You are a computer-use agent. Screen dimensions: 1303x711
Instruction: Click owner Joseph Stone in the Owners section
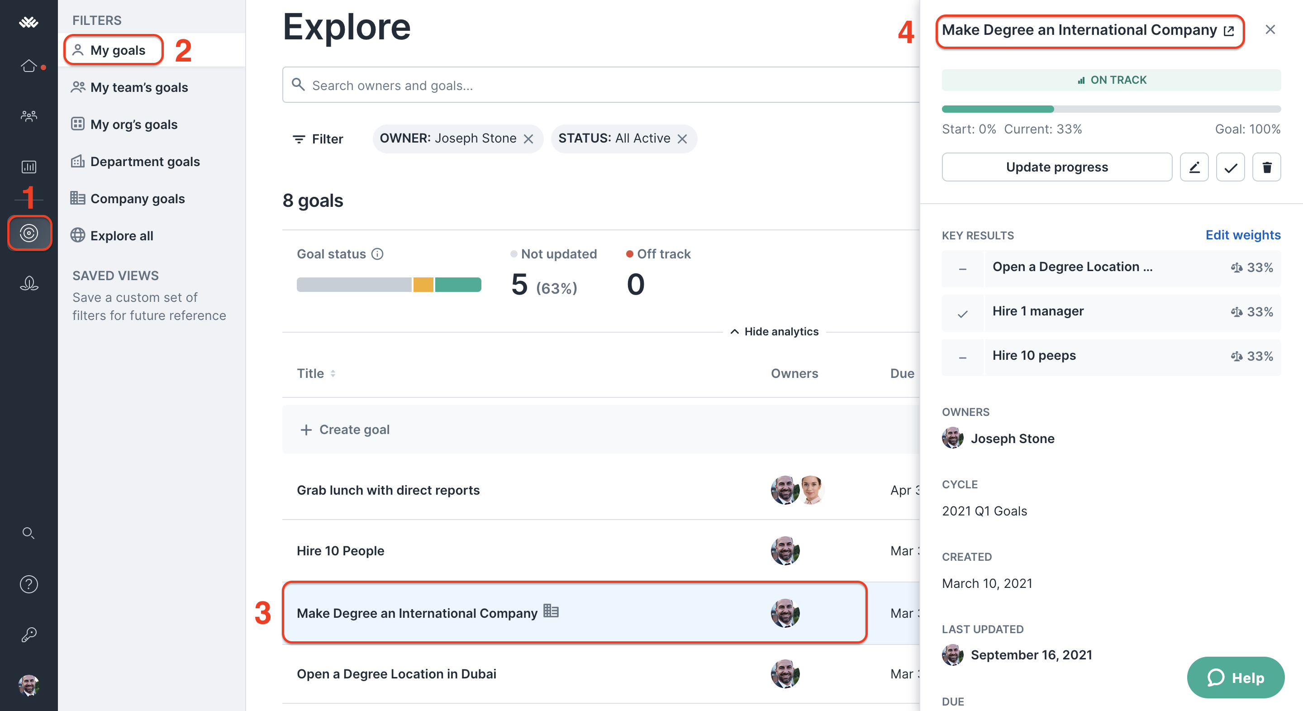[x=998, y=438]
